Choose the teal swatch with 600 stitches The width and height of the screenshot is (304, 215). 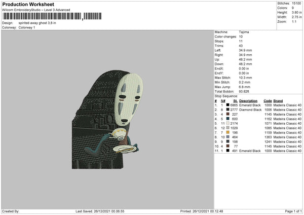(228, 119)
